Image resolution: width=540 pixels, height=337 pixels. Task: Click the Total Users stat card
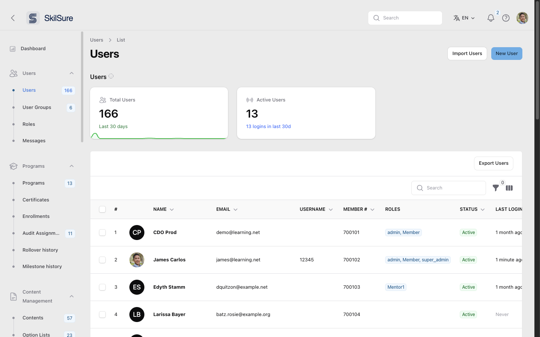[159, 113]
